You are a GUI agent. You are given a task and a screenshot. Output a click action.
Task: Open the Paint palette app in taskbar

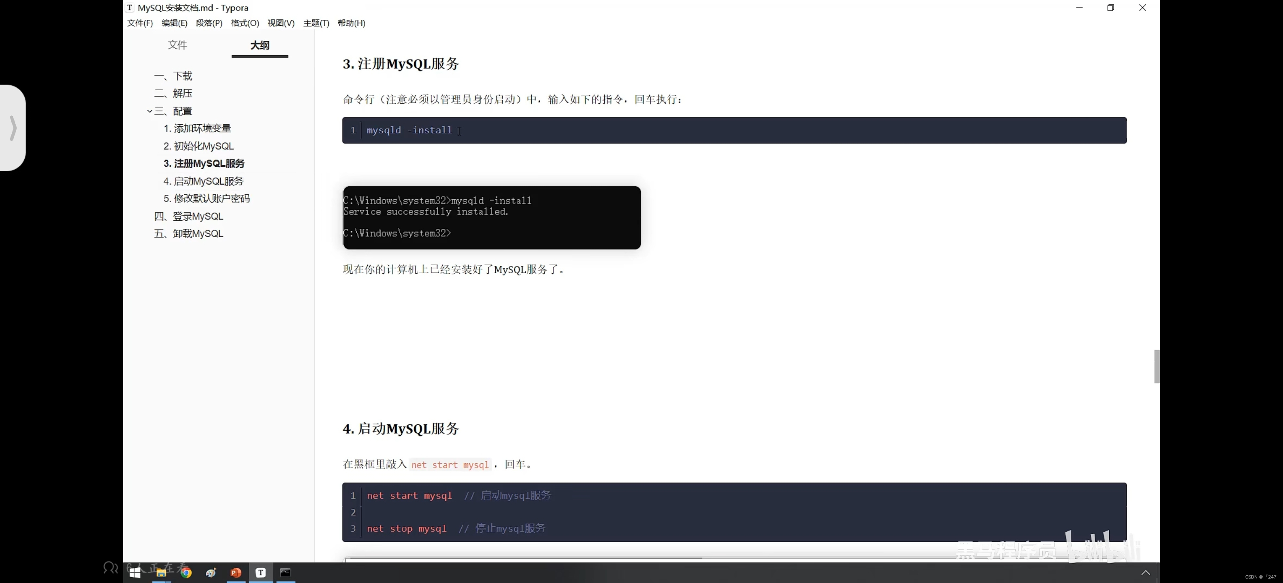211,572
